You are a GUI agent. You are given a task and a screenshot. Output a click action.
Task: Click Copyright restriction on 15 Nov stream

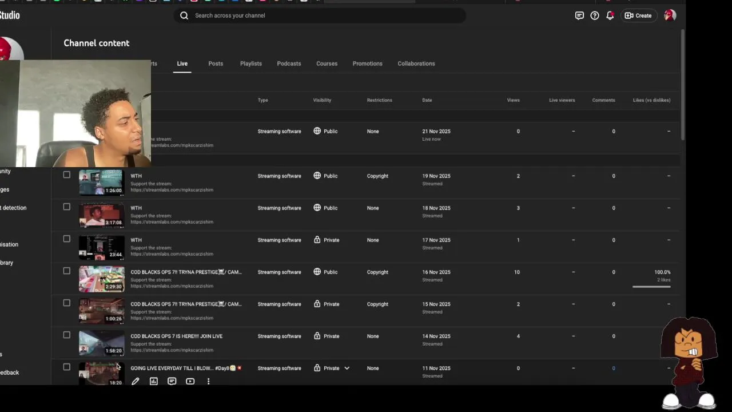pos(377,304)
